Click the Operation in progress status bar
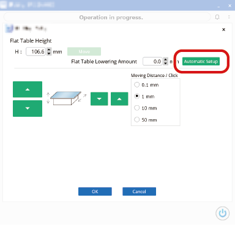235x225 pixels. 107,17
